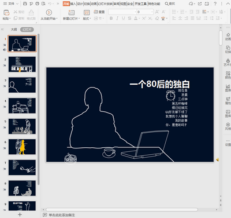Switch to the 插入 (Insert) tab
Image resolution: width=231 pixels, height=218 pixels.
pos(73,3)
